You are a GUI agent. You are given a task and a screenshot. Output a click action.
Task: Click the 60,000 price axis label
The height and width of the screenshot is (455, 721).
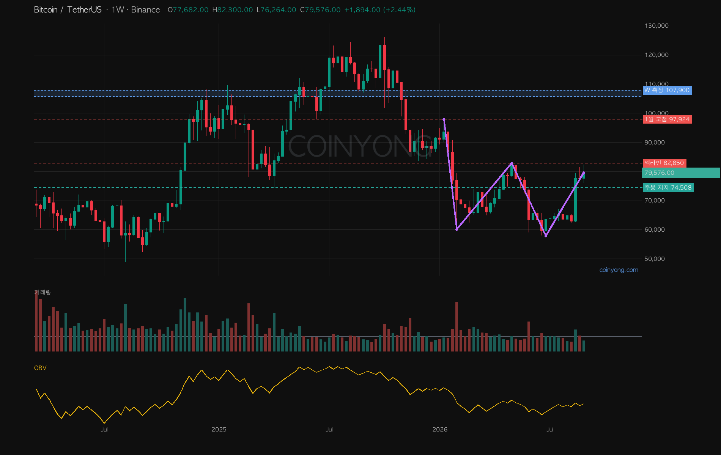point(655,230)
